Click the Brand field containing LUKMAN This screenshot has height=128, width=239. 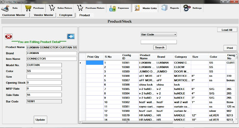[52, 53]
